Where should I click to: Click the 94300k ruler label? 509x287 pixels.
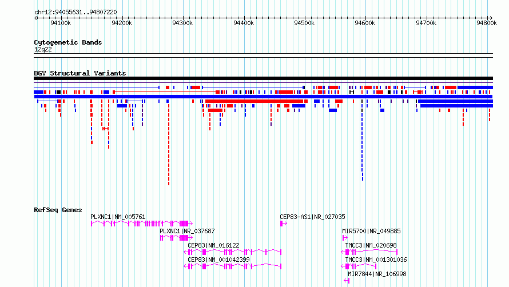(182, 23)
